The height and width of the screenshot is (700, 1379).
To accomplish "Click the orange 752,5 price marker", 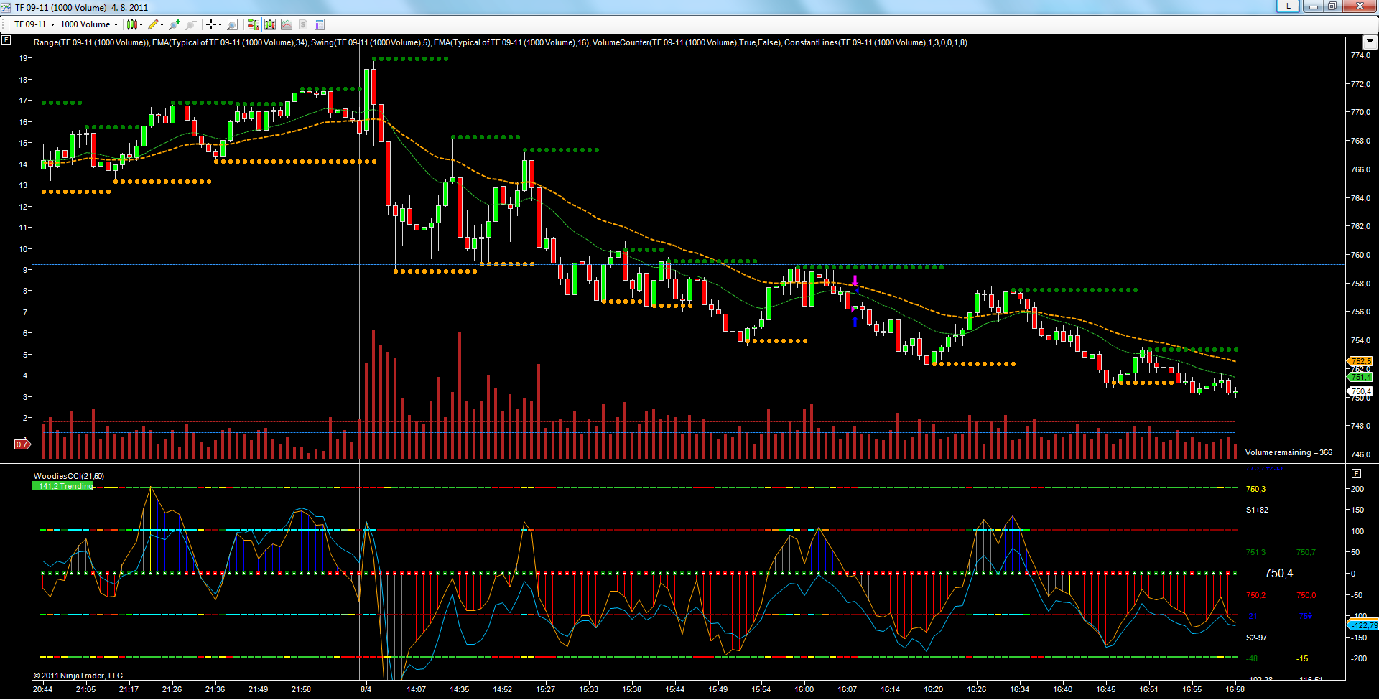I will tap(1360, 361).
